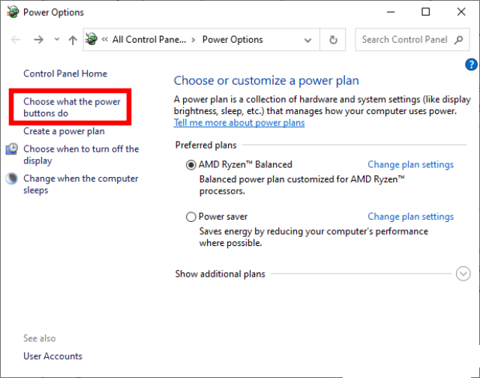Open Create a power plan
This screenshot has width=480, height=378.
[64, 131]
